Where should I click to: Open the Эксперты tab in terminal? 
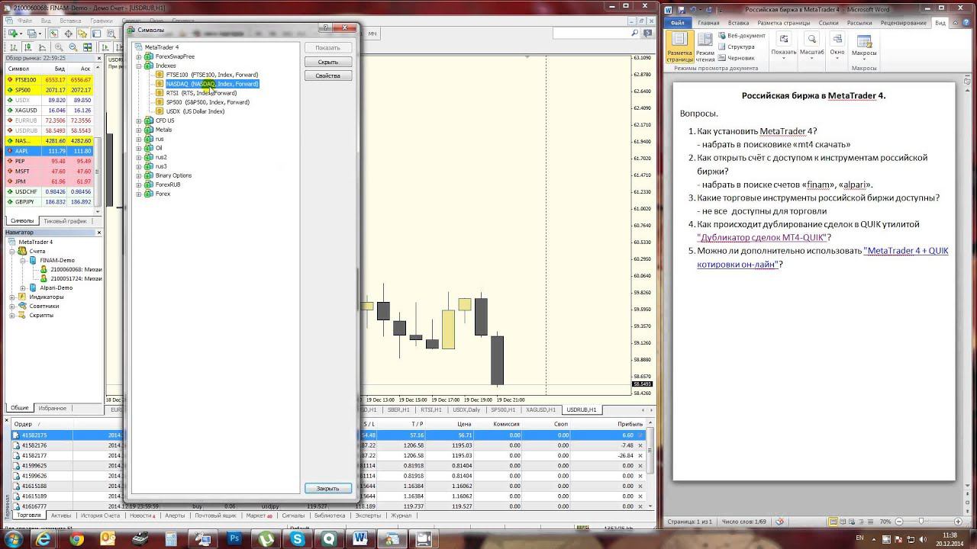(369, 515)
